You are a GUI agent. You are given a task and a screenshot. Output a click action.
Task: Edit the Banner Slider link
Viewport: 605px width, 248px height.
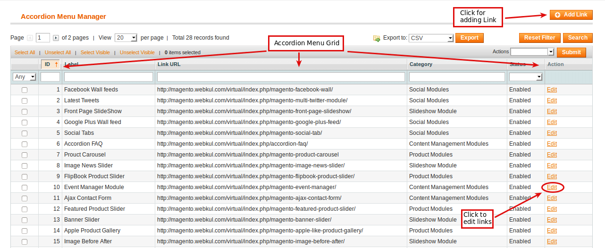pyautogui.click(x=552, y=220)
